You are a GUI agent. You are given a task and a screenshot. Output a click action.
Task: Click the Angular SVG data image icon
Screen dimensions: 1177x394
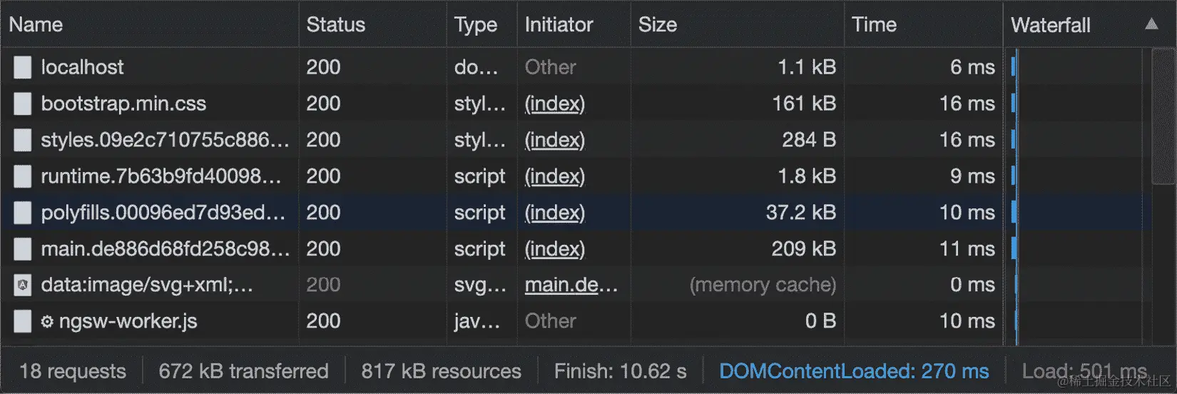23,286
